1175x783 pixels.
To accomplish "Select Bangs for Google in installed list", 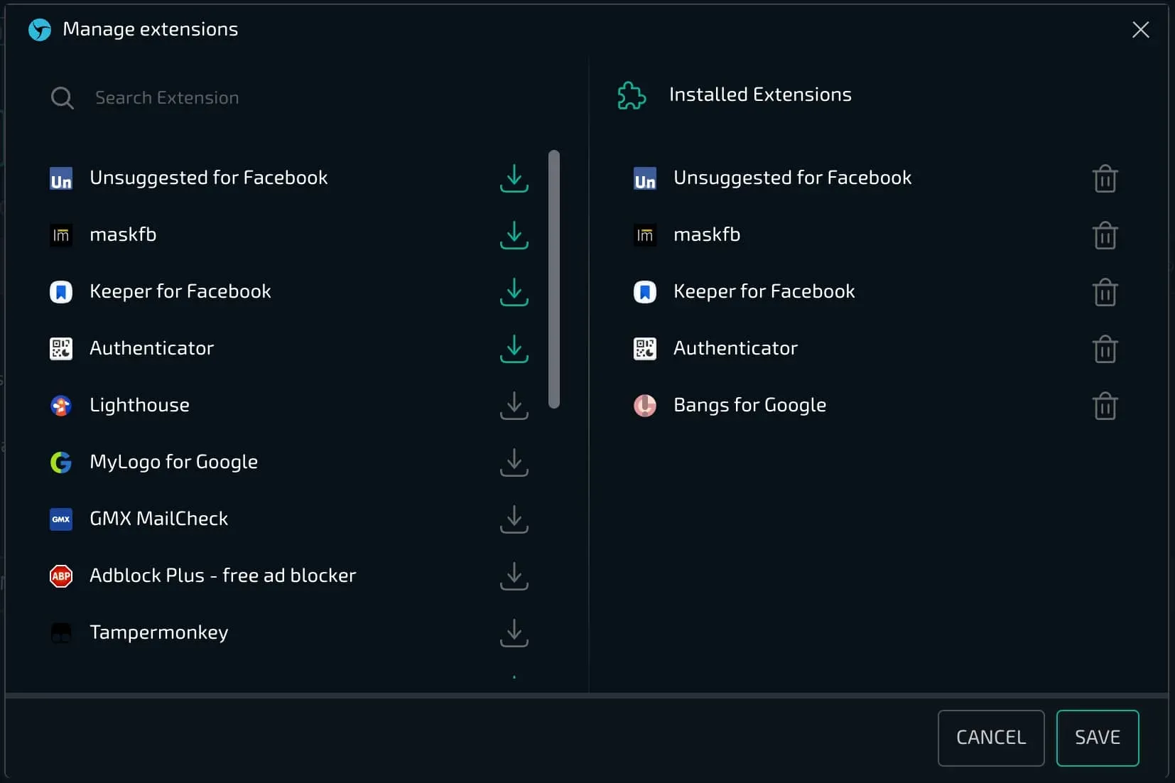I will pos(749,405).
